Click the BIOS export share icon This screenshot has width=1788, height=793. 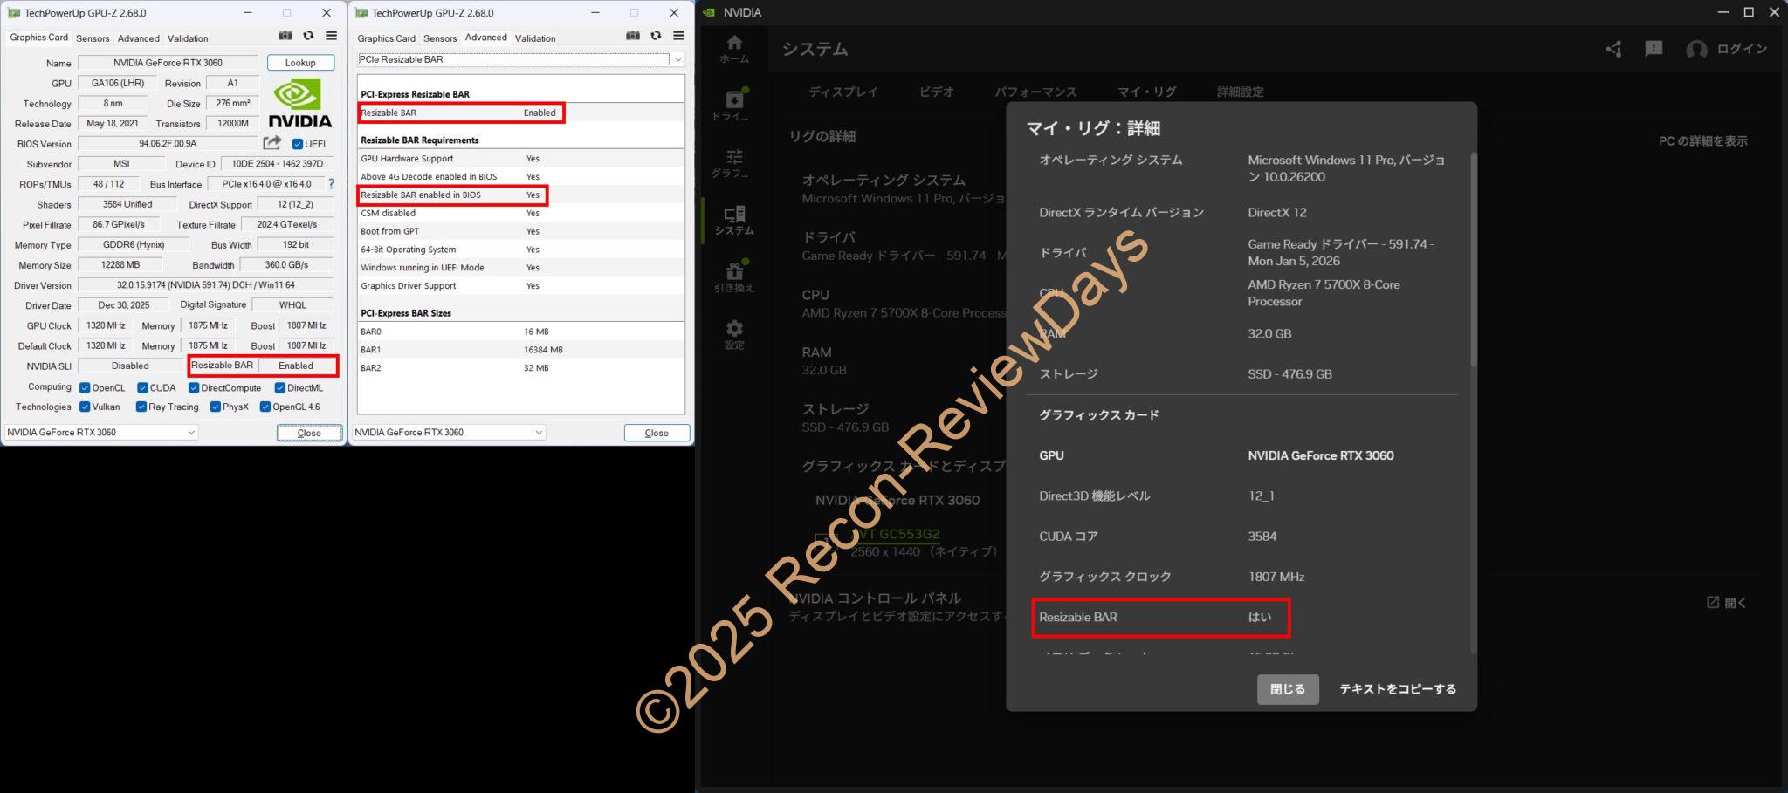pos(272,143)
